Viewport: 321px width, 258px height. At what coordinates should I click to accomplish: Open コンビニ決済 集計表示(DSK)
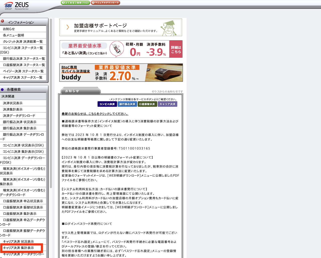coord(23,151)
